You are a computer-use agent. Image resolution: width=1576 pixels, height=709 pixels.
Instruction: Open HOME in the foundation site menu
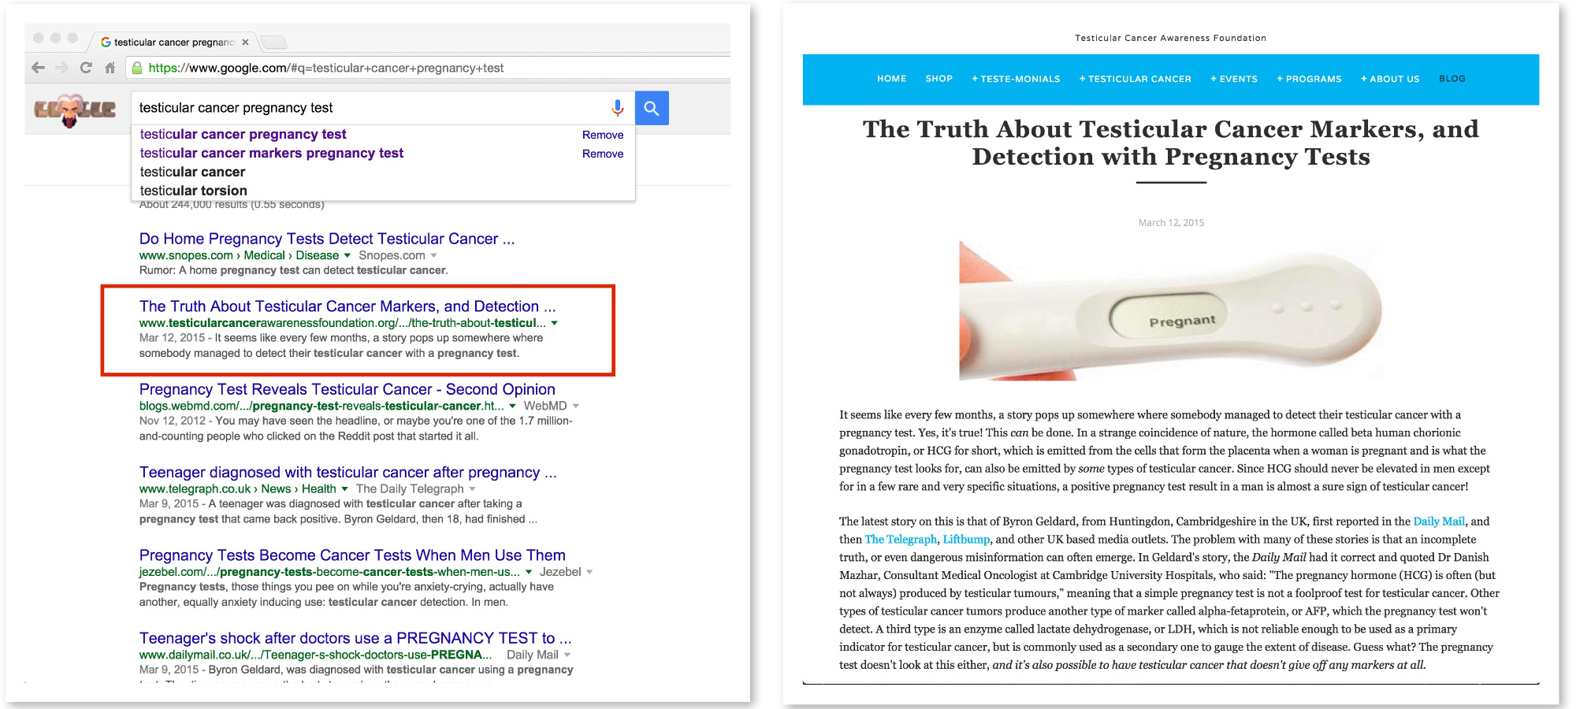tap(891, 79)
